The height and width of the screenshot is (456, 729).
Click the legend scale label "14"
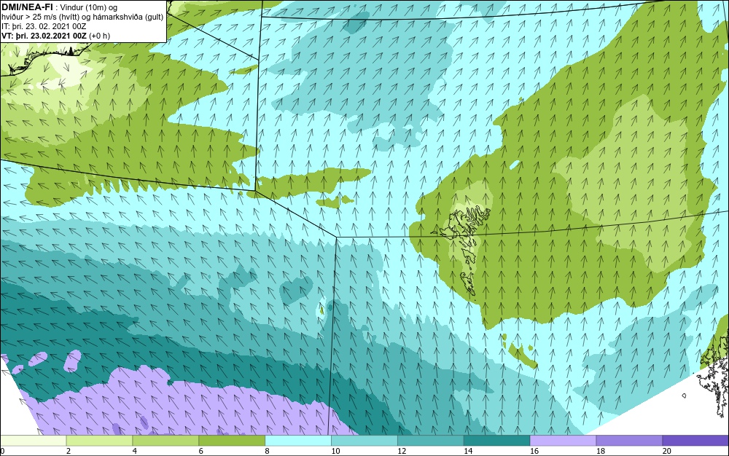pos(468,451)
